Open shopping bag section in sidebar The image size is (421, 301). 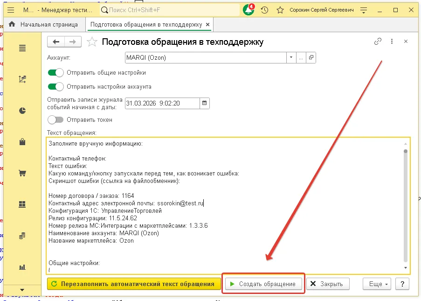(22, 142)
